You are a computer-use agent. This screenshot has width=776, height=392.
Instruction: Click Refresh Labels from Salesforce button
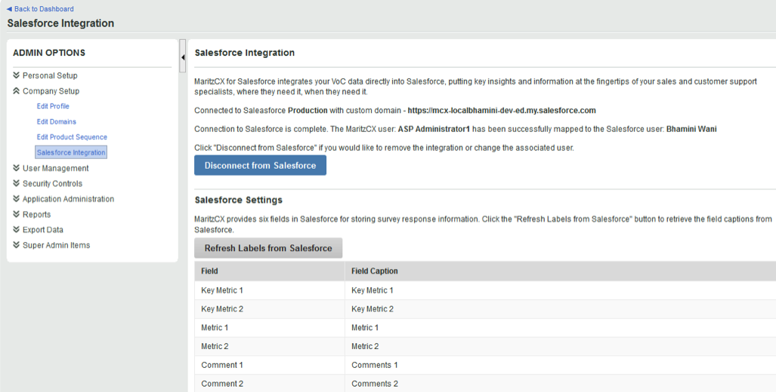pyautogui.click(x=268, y=248)
